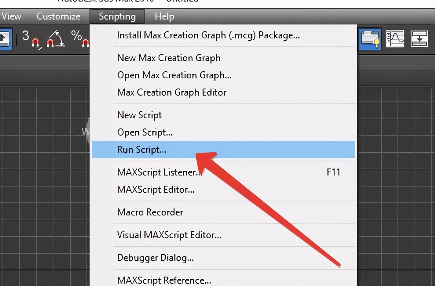Open the View menu
The height and width of the screenshot is (286, 435).
click(x=11, y=16)
